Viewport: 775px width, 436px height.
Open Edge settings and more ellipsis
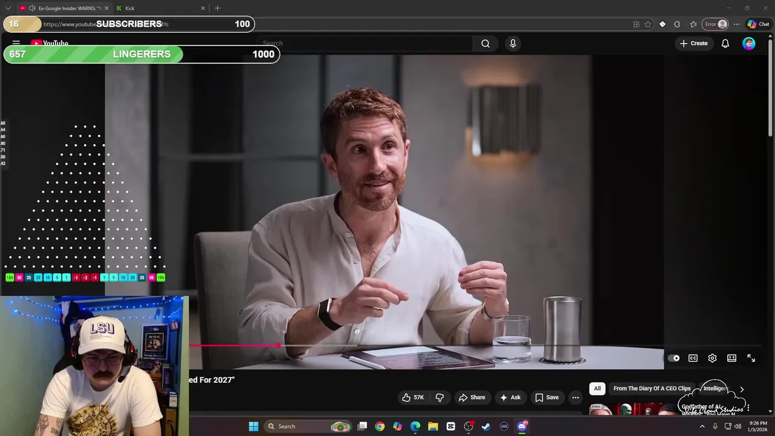click(736, 24)
